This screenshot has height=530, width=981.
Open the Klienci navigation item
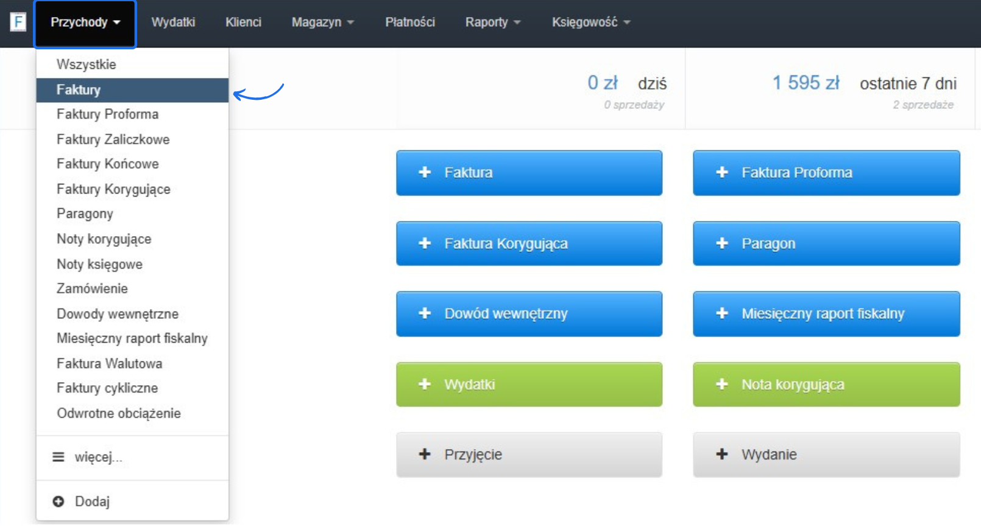(243, 23)
